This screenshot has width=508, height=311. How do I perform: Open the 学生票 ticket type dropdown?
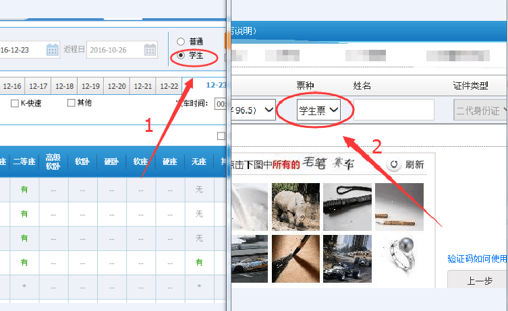point(318,110)
